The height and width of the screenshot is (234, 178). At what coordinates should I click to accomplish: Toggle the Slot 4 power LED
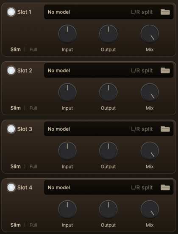click(x=11, y=188)
